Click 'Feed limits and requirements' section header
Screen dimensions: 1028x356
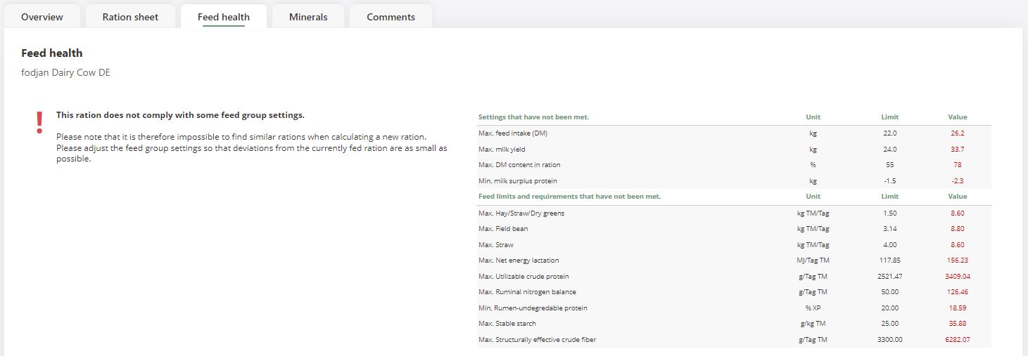(x=569, y=197)
